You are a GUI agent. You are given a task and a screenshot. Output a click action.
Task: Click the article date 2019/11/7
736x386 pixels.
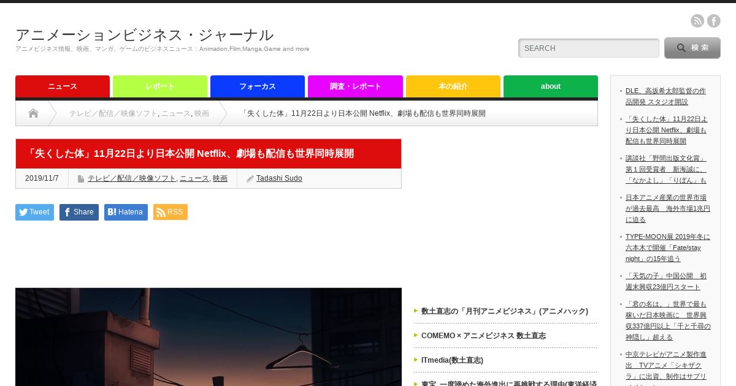(42, 178)
